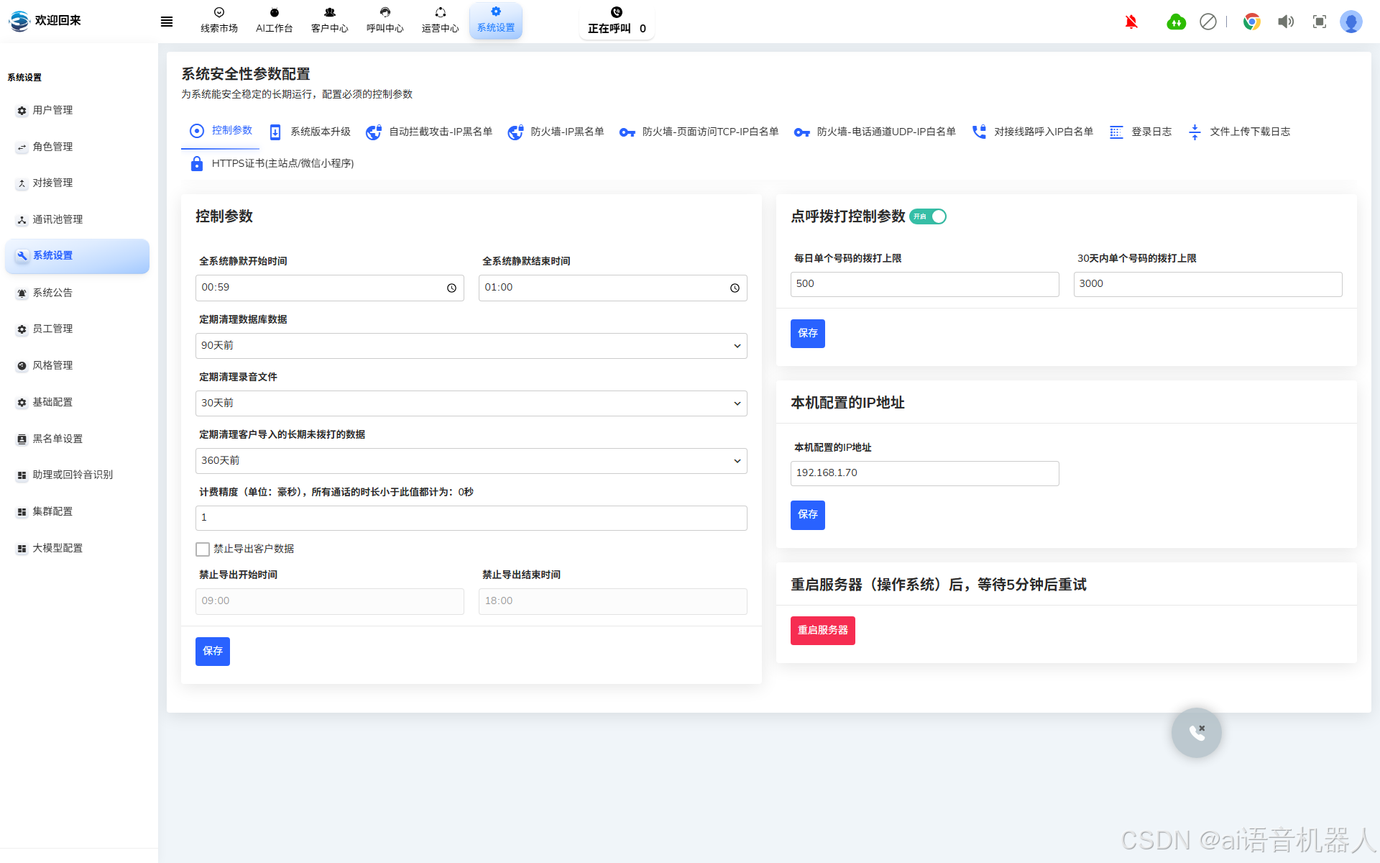Click the 禁止导出开始时间 field showing 09:00
The image size is (1380, 863).
click(x=329, y=601)
